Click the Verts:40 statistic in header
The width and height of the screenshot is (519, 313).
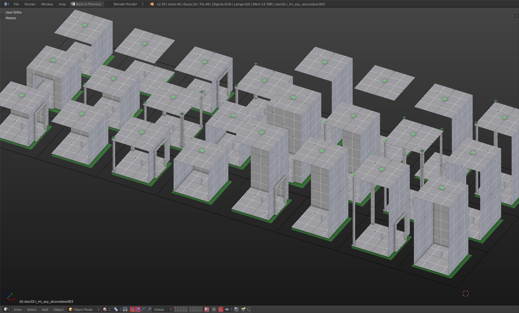pos(174,4)
